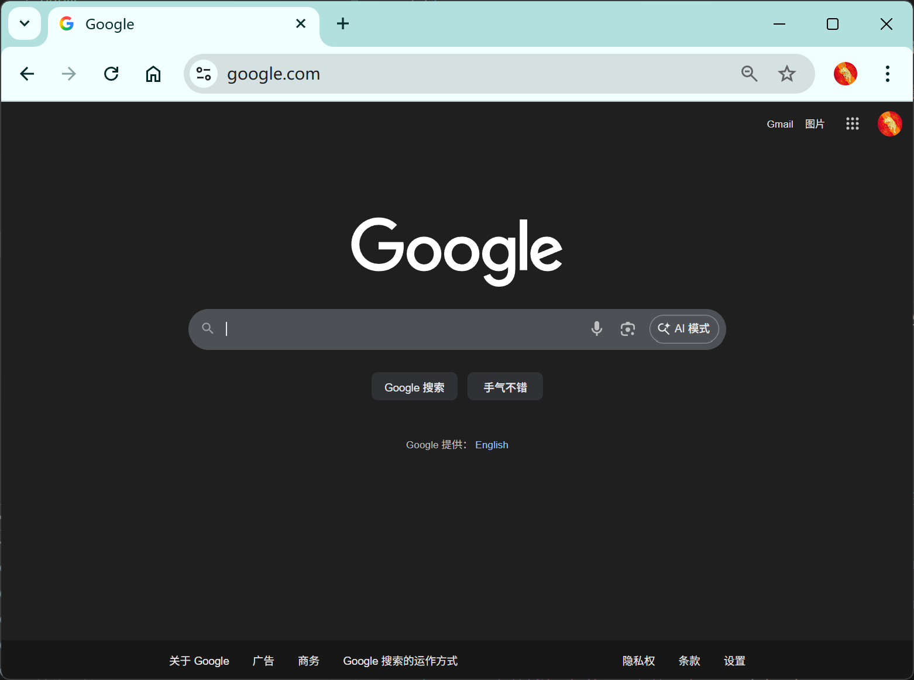The width and height of the screenshot is (914, 680).
Task: Switch language by clicking English
Action: click(x=491, y=445)
